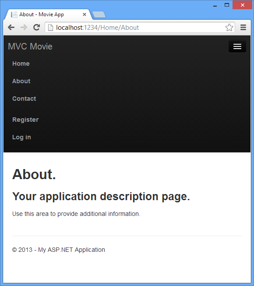Maximize the browser window
Screen dimensions: 254x286
point(227,5)
